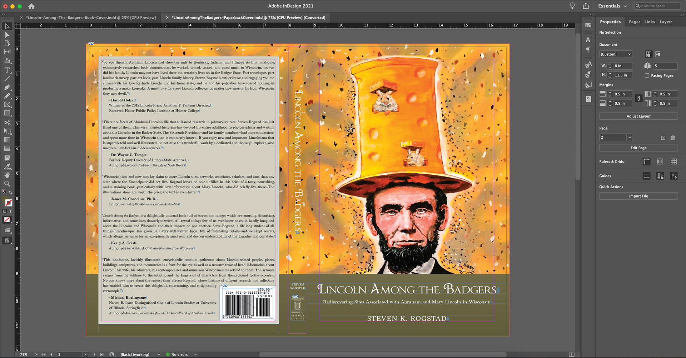The height and width of the screenshot is (358, 686).
Task: Click the Adobe Stock search field
Action: (657, 6)
